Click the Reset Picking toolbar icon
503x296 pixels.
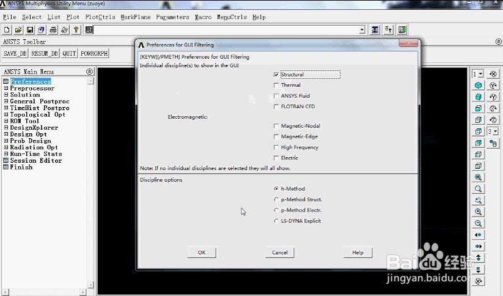pyautogui.click(x=389, y=30)
